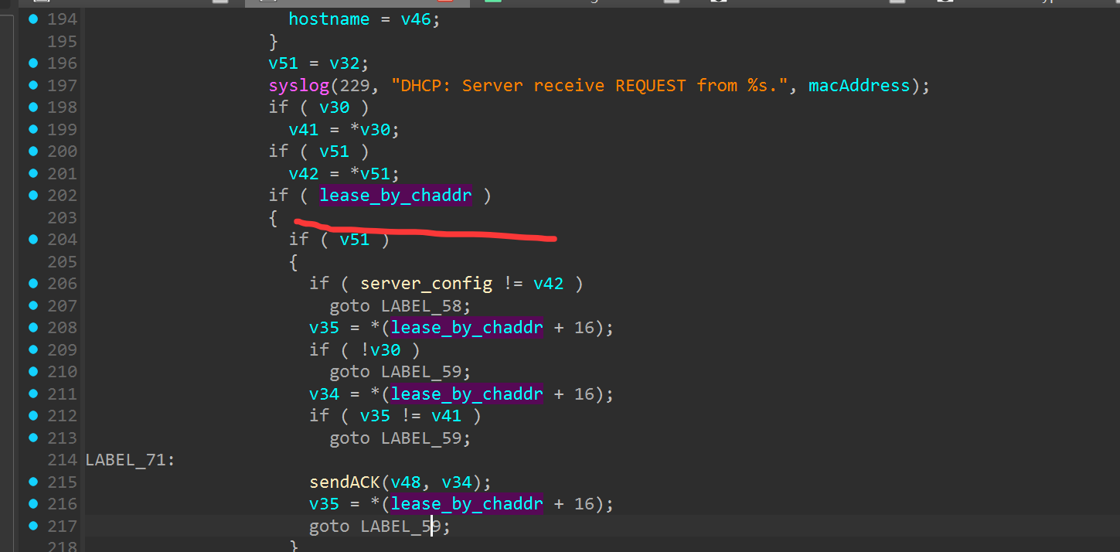This screenshot has height=552, width=1120.
Task: Set breakpoint marker at line 212
Action: [32, 415]
